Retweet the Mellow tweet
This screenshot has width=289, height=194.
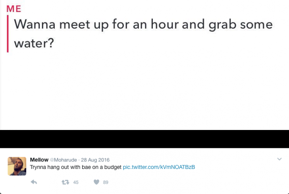65,182
